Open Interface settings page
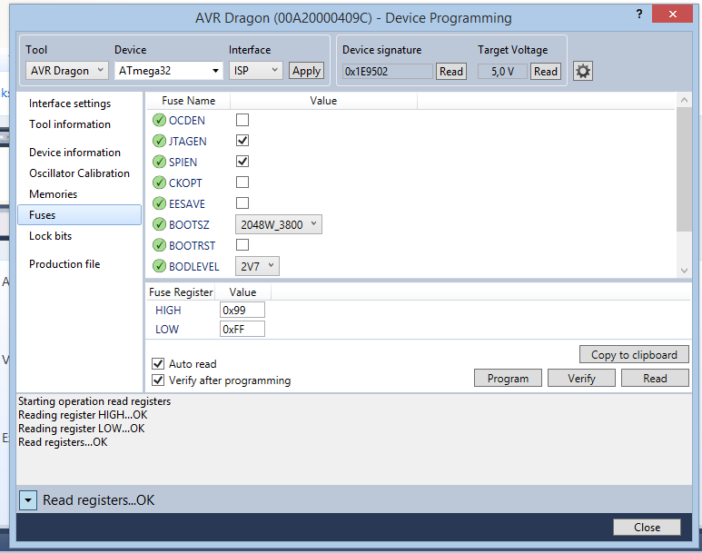This screenshot has width=702, height=553. [x=70, y=104]
